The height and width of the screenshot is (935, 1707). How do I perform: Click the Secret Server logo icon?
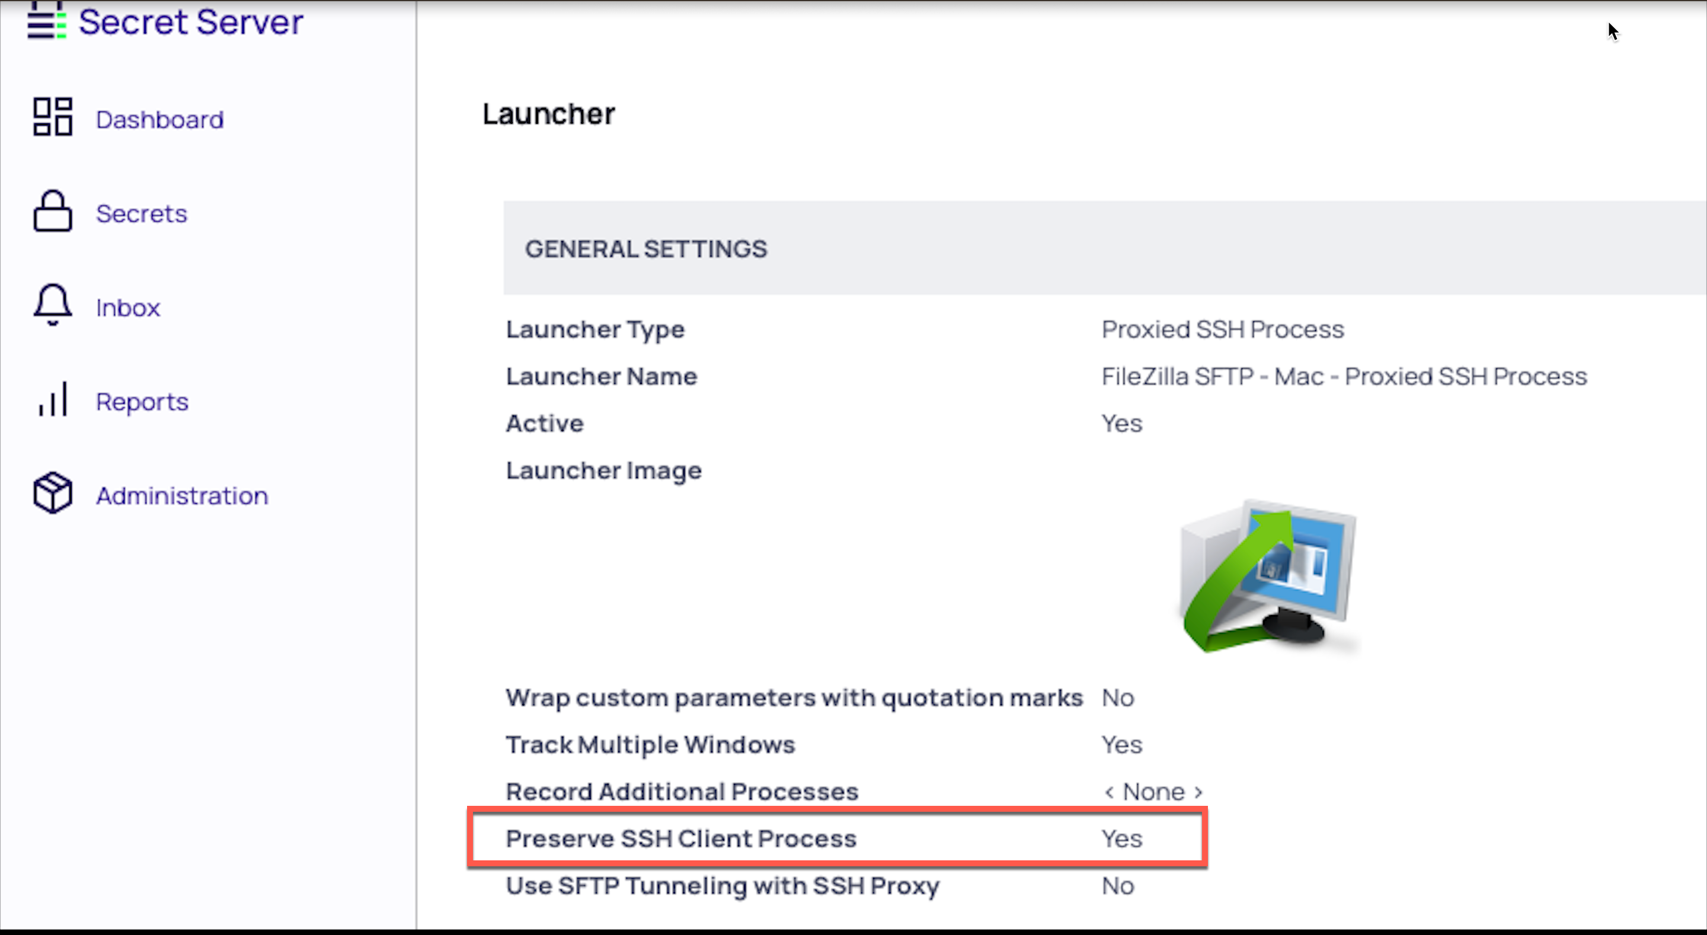click(x=46, y=21)
